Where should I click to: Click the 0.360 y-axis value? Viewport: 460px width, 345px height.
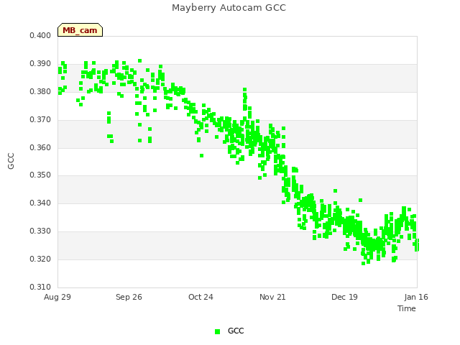pos(40,147)
